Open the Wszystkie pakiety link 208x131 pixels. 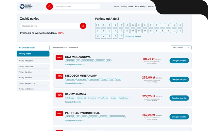pos(133,36)
